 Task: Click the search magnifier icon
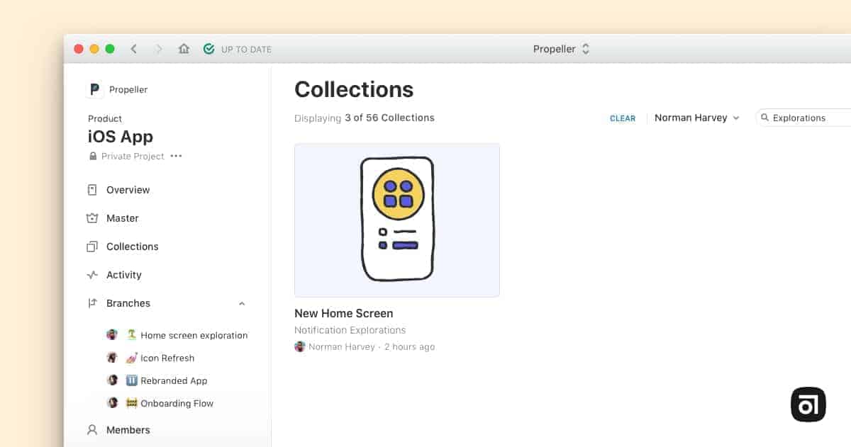[x=765, y=118]
